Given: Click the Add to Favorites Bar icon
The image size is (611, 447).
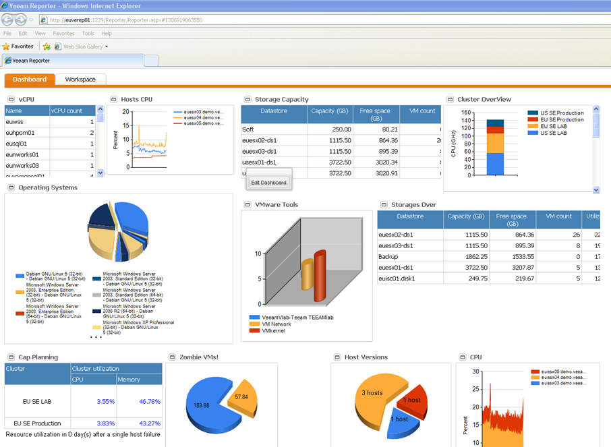Looking at the screenshot, I should (47, 47).
